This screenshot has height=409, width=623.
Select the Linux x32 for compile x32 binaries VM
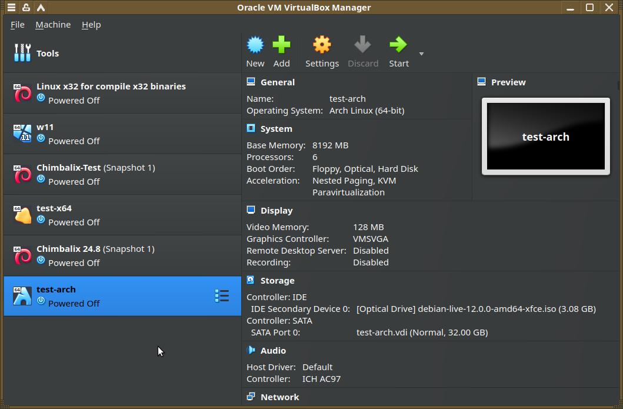coord(122,93)
